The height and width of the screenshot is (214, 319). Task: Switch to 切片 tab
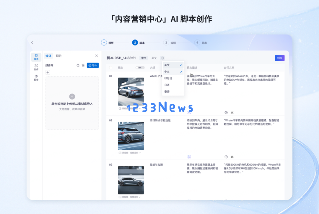click(58, 56)
